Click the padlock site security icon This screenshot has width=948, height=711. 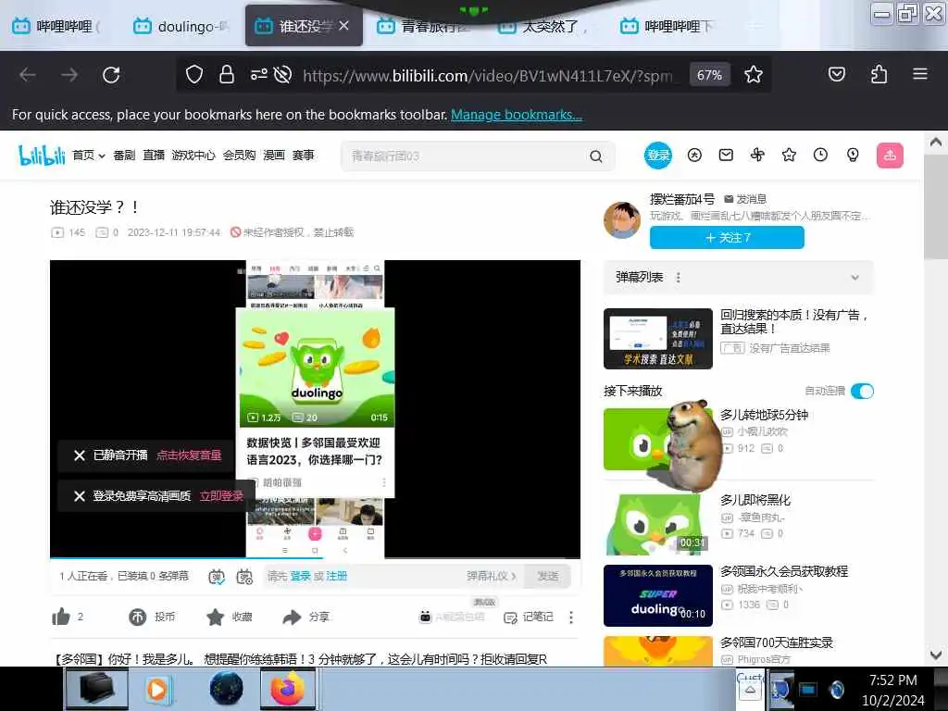click(227, 75)
